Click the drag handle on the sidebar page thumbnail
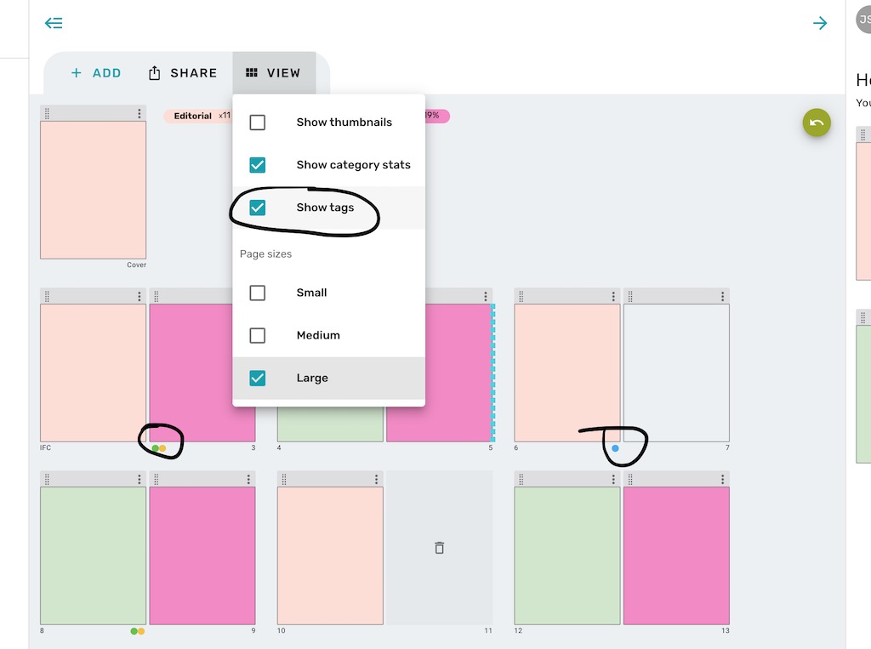 coord(864,134)
